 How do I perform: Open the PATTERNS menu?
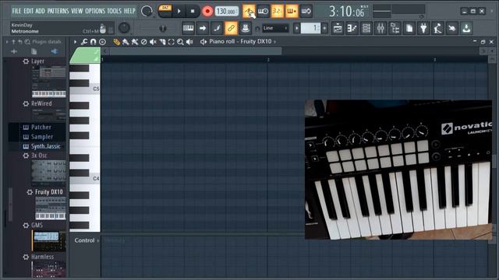pyautogui.click(x=58, y=11)
